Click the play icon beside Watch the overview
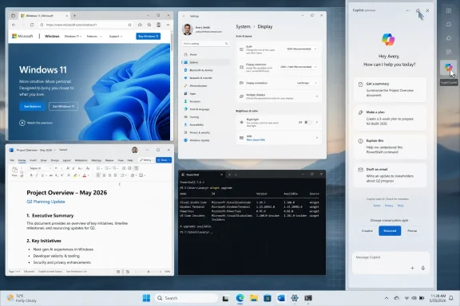Image resolution: width=460 pixels, height=306 pixels. coord(22,123)
